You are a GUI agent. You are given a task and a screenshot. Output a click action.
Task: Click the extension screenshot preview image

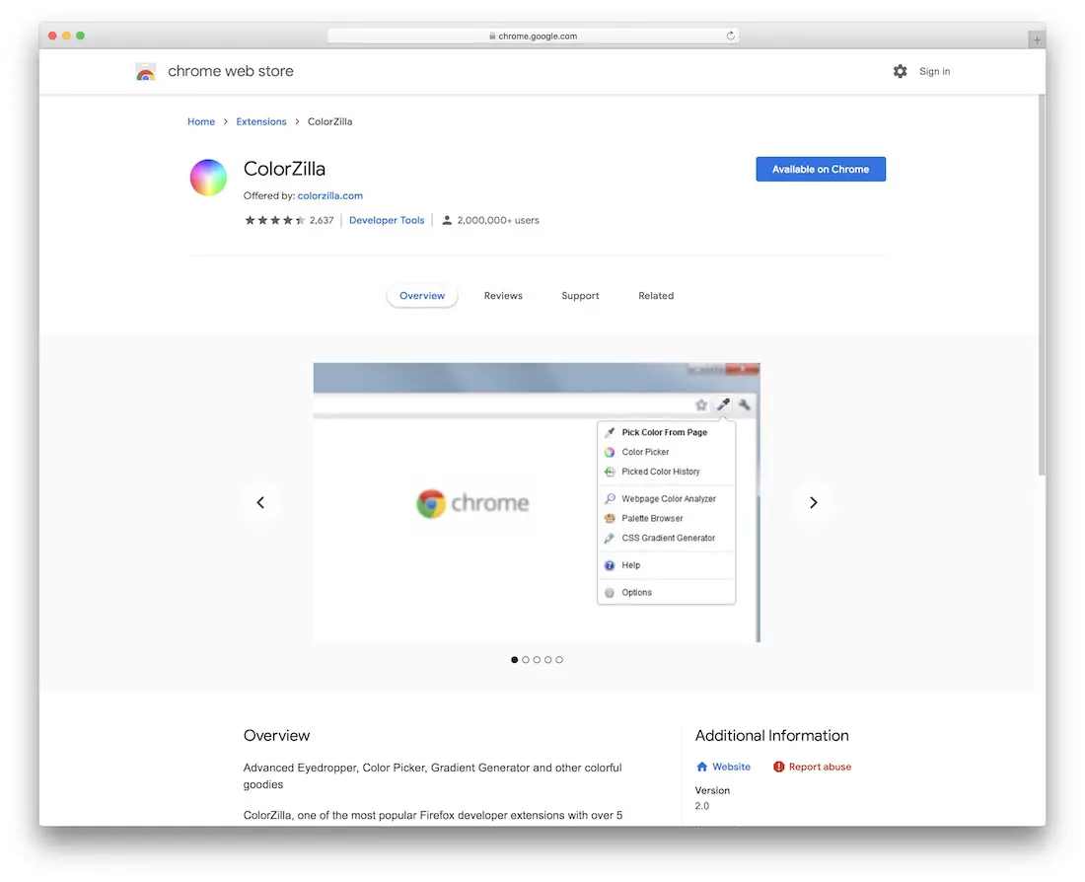(537, 502)
